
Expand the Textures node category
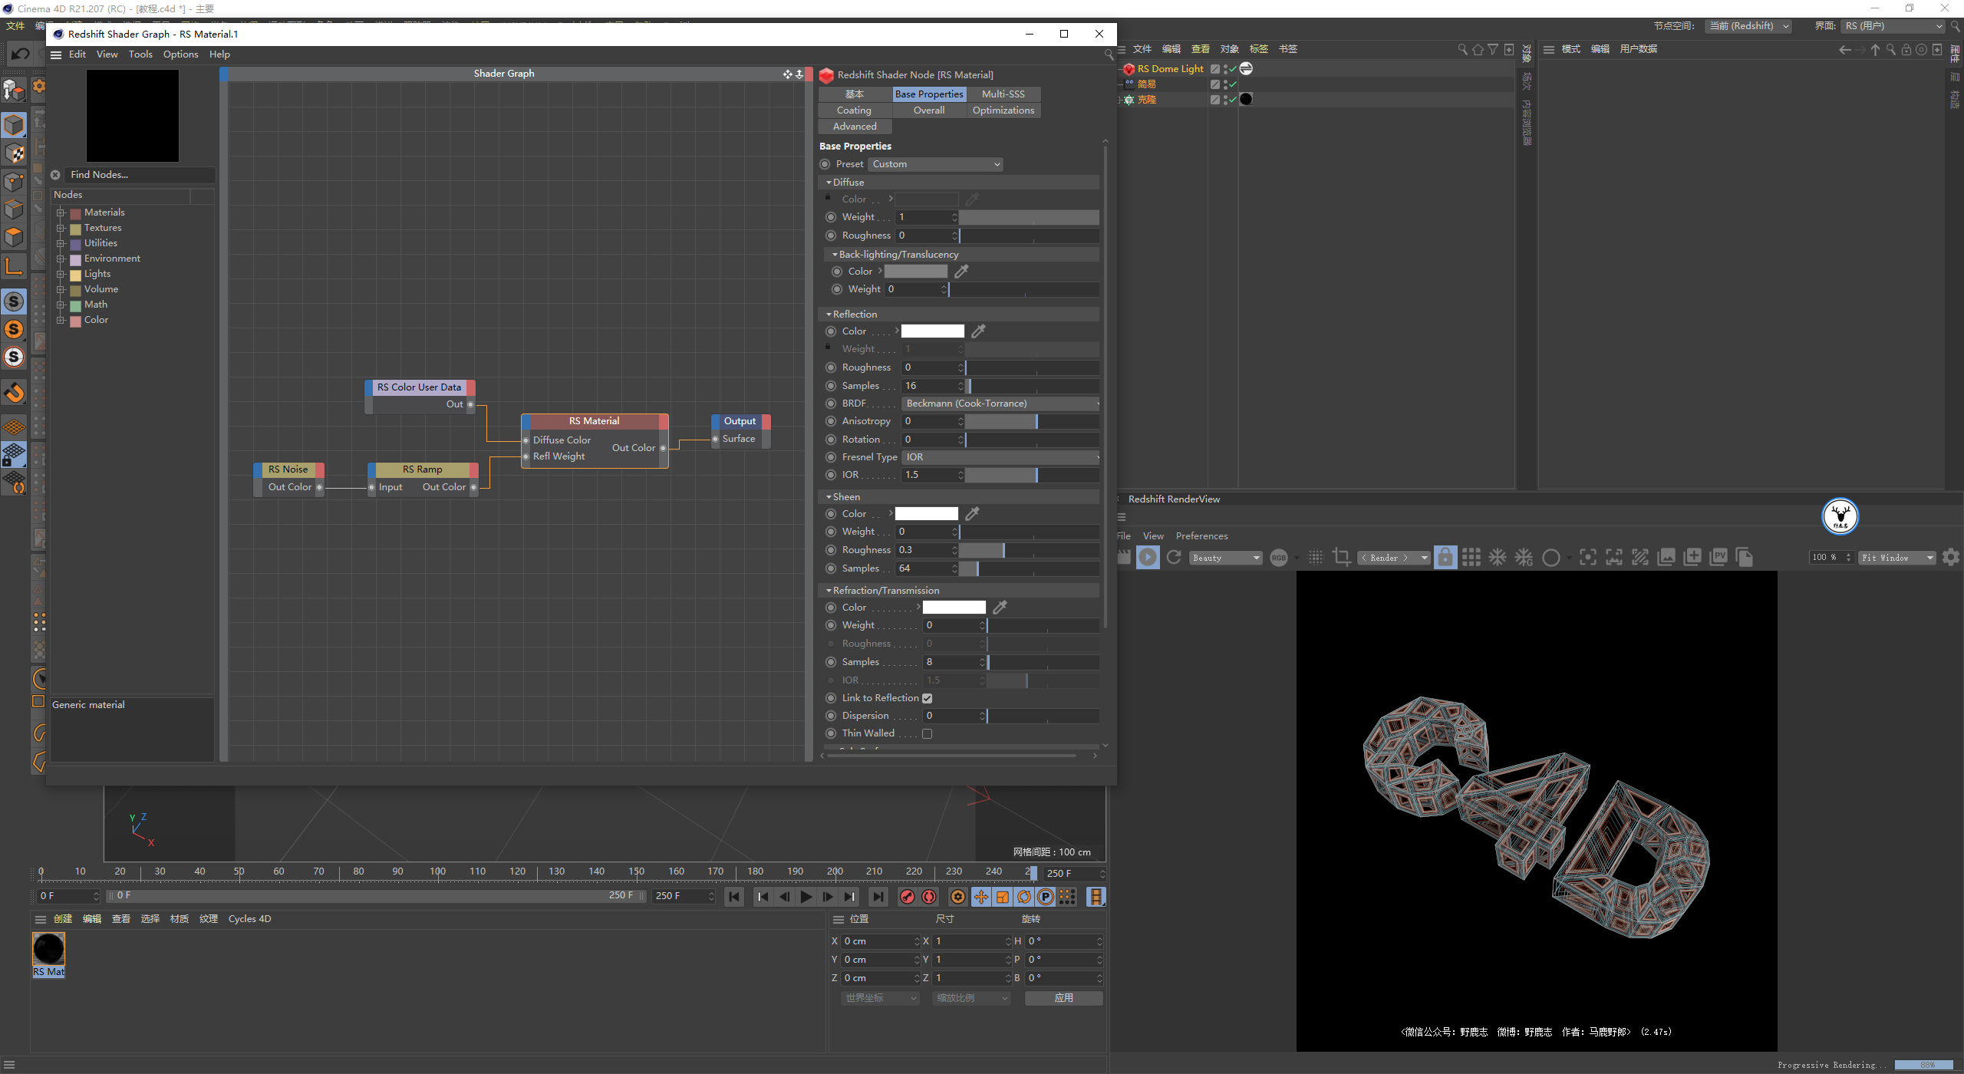[61, 228]
